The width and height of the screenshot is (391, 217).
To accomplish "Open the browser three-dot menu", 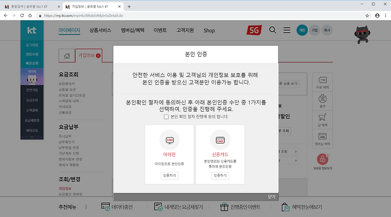I will pyautogui.click(x=386, y=15).
